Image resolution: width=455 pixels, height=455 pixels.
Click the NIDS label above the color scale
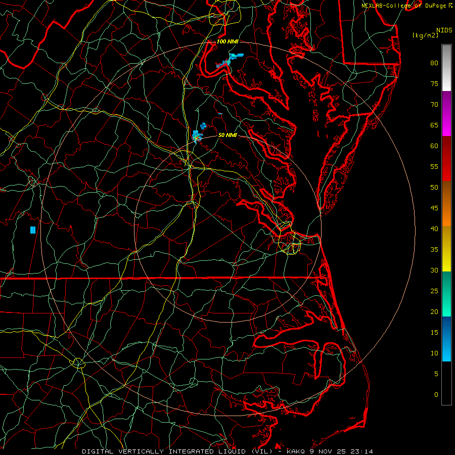444,30
